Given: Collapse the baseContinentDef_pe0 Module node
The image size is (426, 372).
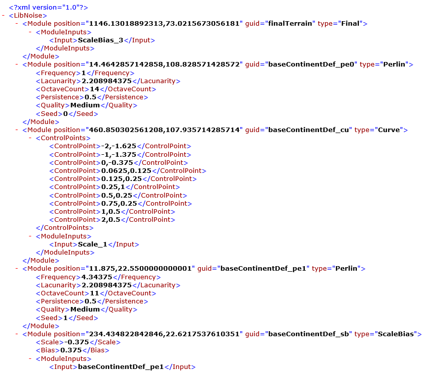Looking at the screenshot, I should (x=17, y=65).
